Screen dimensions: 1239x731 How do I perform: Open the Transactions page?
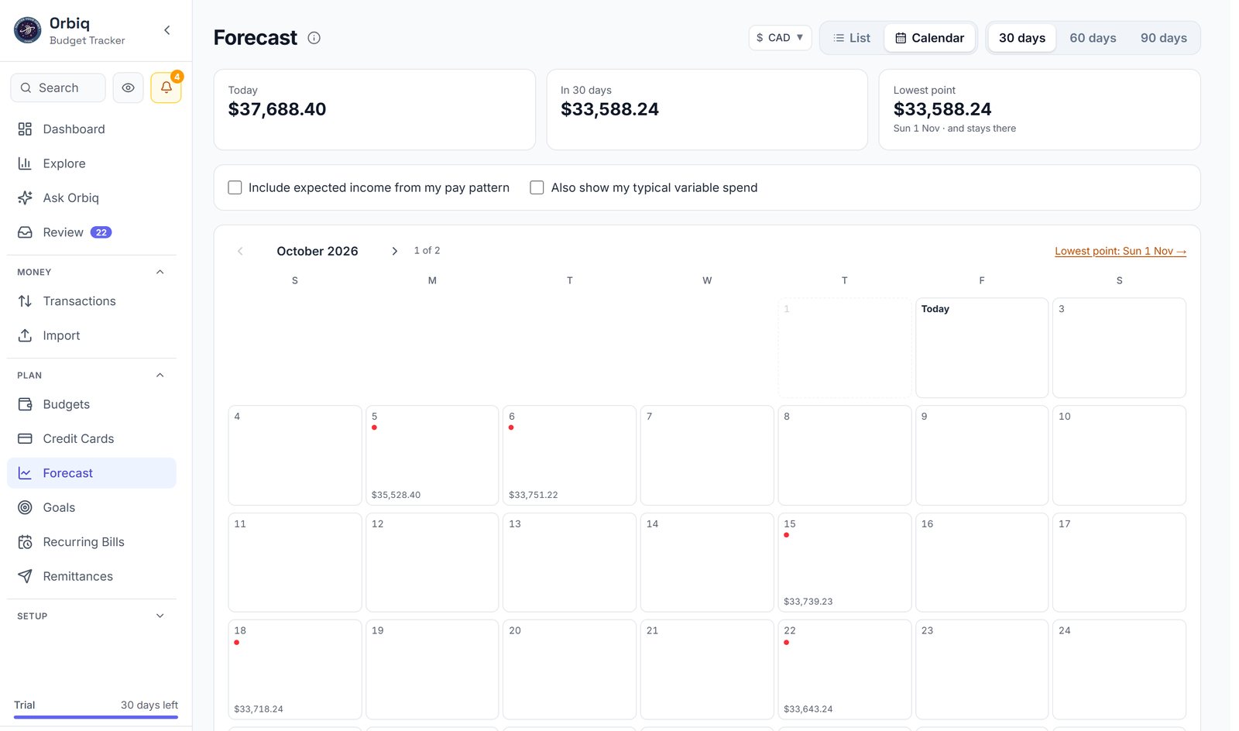(x=91, y=301)
